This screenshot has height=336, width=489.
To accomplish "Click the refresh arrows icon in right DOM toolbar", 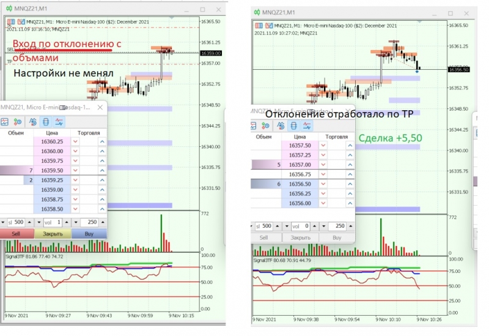I will point(281,126).
